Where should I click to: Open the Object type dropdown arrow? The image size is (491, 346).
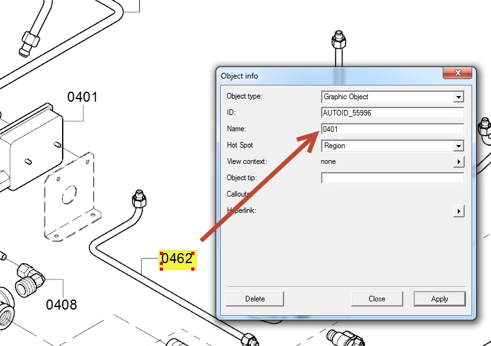point(458,97)
